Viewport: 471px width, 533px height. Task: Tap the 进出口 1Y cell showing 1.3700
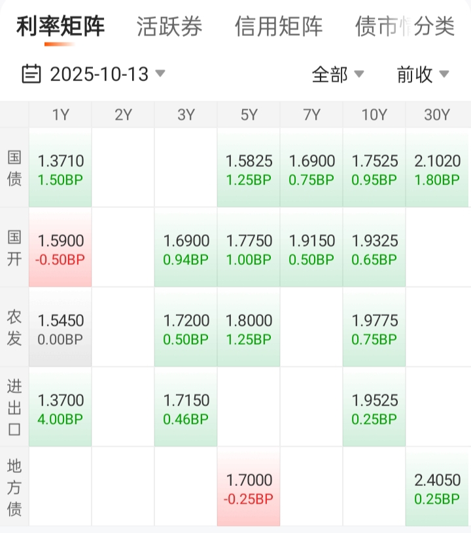pos(61,408)
